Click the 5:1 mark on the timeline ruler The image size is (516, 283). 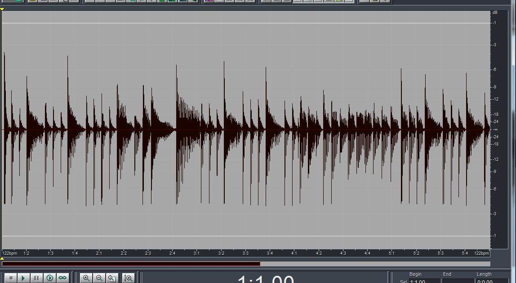[x=391, y=253]
